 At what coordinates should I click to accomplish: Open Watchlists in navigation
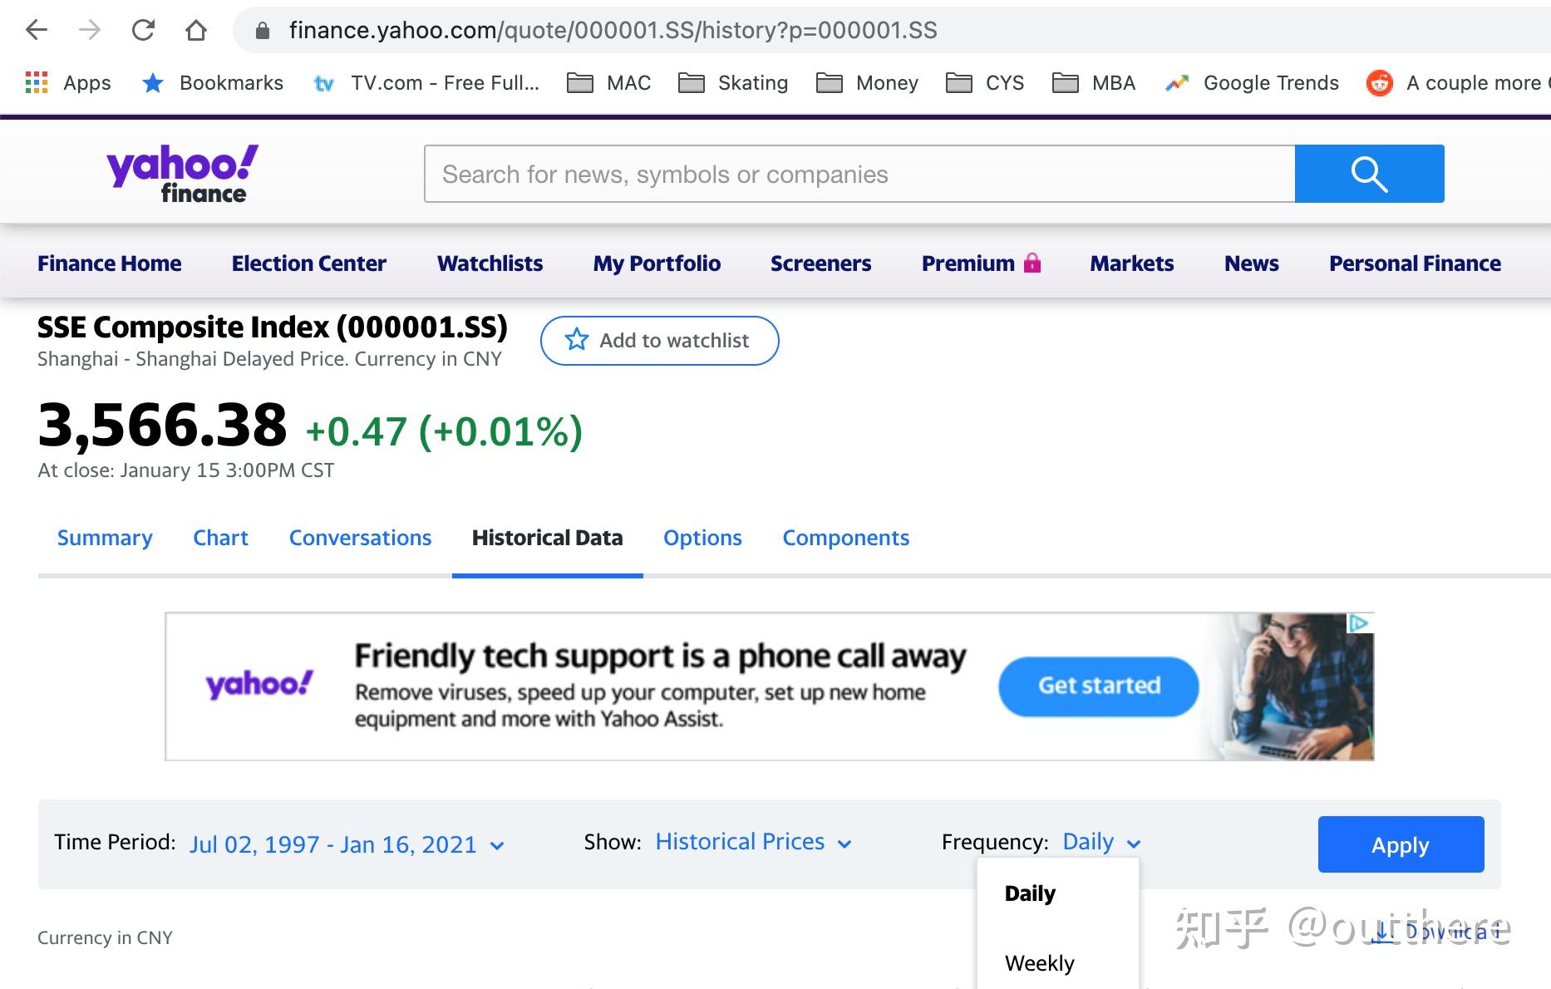[x=490, y=263]
